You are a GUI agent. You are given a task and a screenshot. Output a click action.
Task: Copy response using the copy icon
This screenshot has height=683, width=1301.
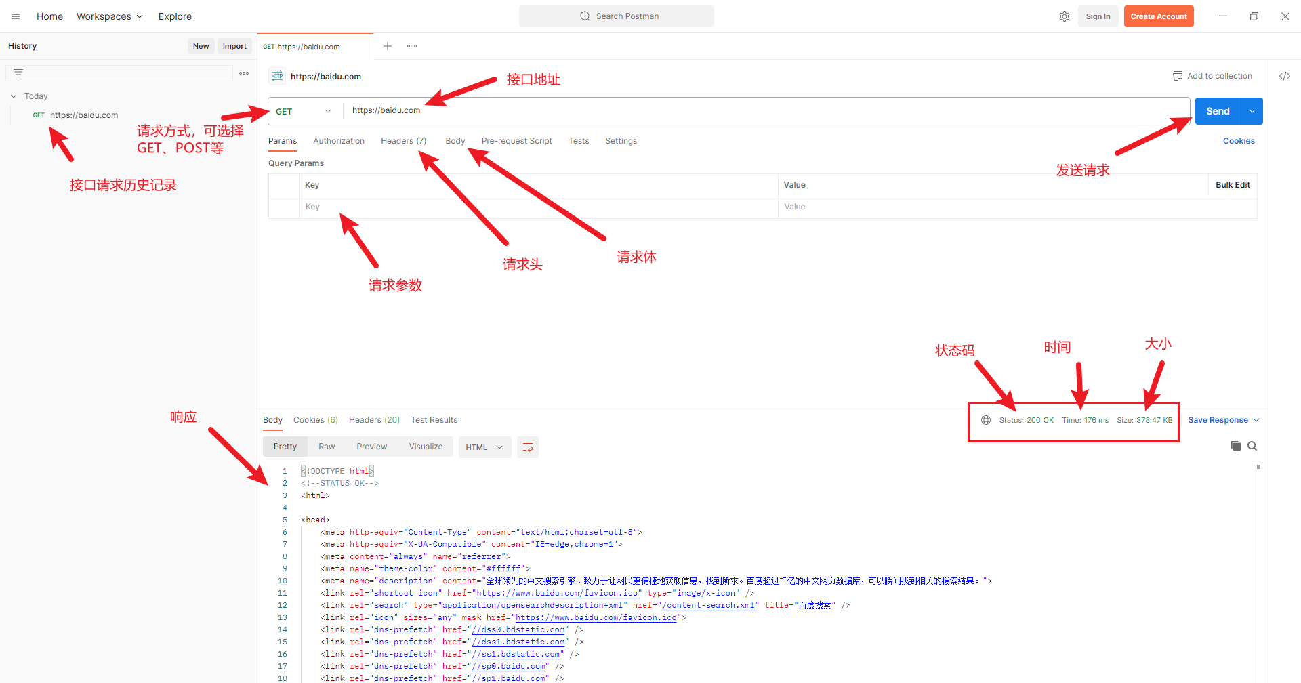tap(1236, 446)
